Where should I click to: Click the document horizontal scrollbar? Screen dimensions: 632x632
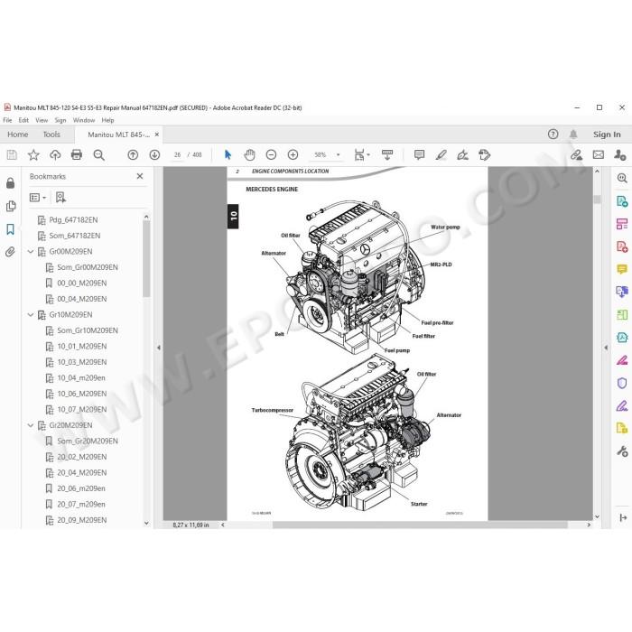[x=420, y=525]
